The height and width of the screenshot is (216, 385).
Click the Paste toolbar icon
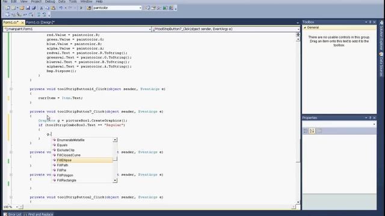coord(53,8)
